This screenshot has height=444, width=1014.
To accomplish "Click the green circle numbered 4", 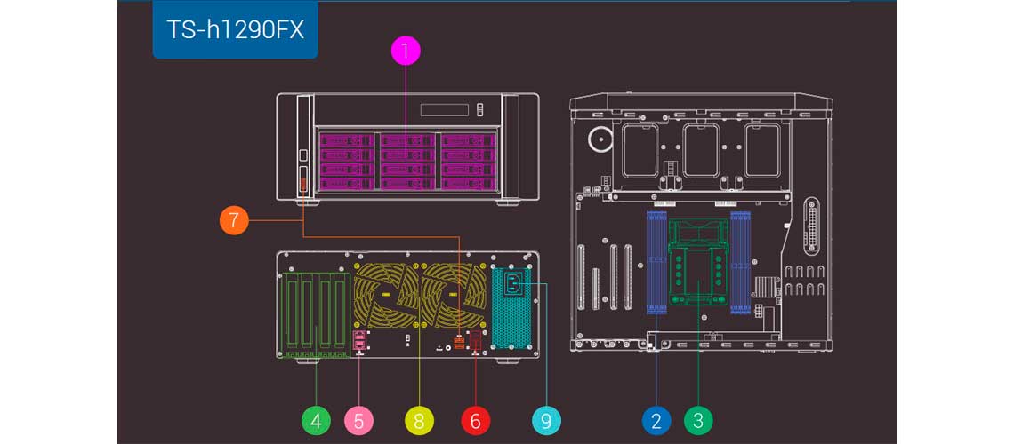I will pyautogui.click(x=316, y=422).
